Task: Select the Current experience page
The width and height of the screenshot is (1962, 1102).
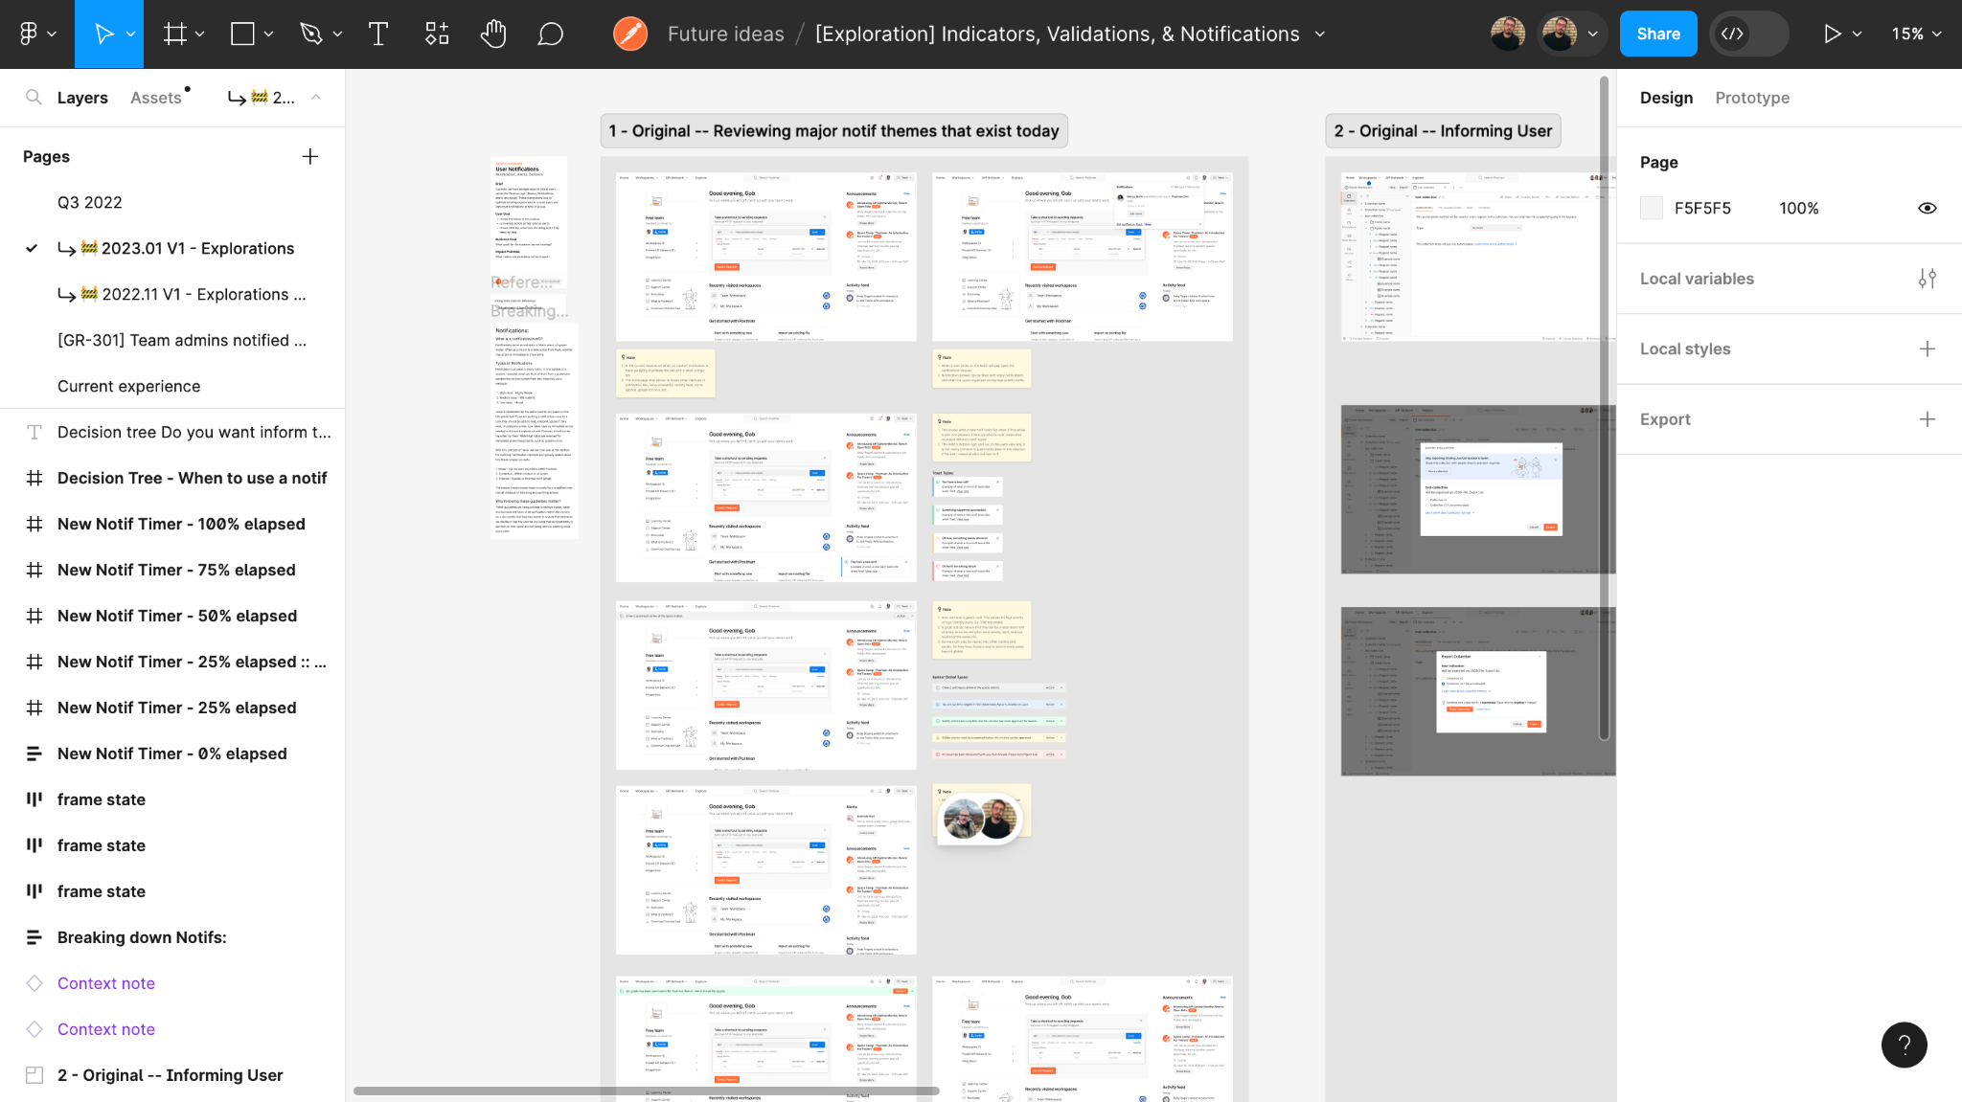Action: tap(128, 386)
